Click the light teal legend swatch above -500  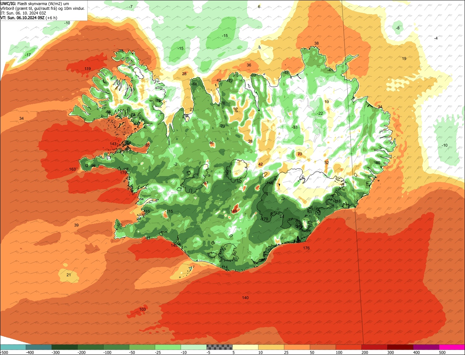pos(13,347)
